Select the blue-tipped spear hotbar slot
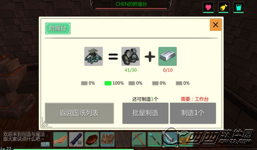 tap(154, 139)
